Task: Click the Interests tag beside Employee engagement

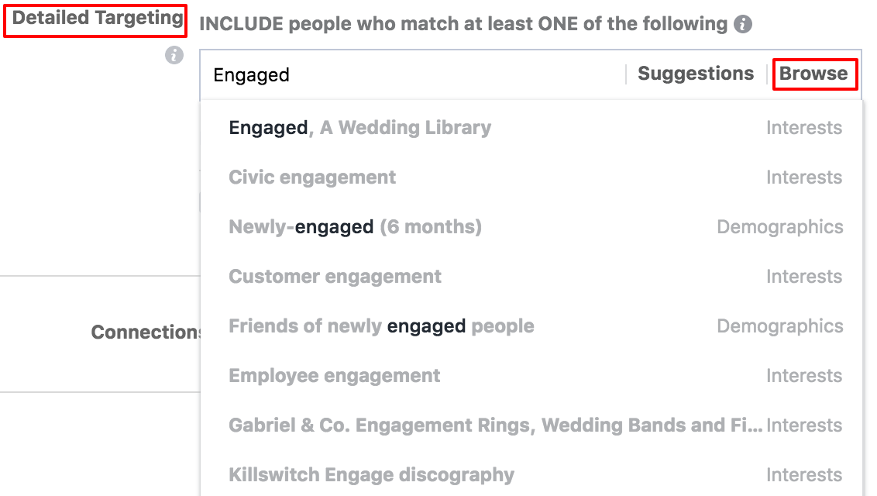Action: (803, 376)
